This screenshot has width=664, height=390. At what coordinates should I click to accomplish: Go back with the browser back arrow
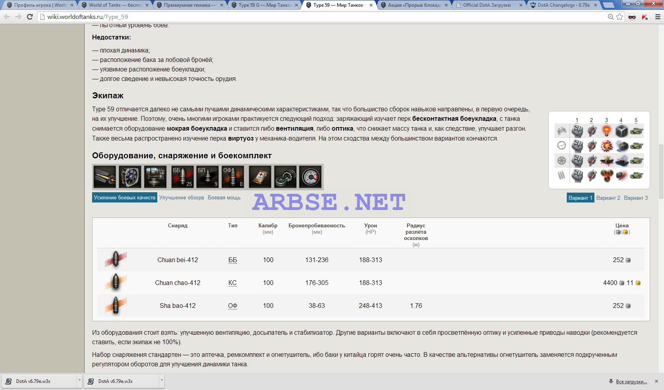(x=7, y=17)
